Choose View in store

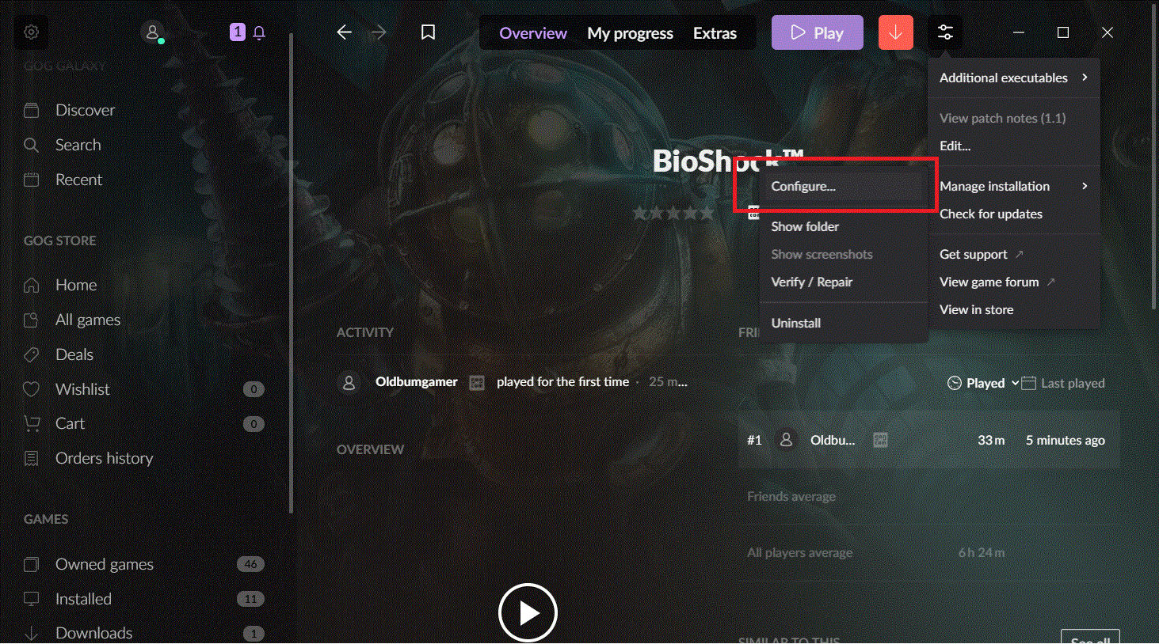pos(1013,309)
